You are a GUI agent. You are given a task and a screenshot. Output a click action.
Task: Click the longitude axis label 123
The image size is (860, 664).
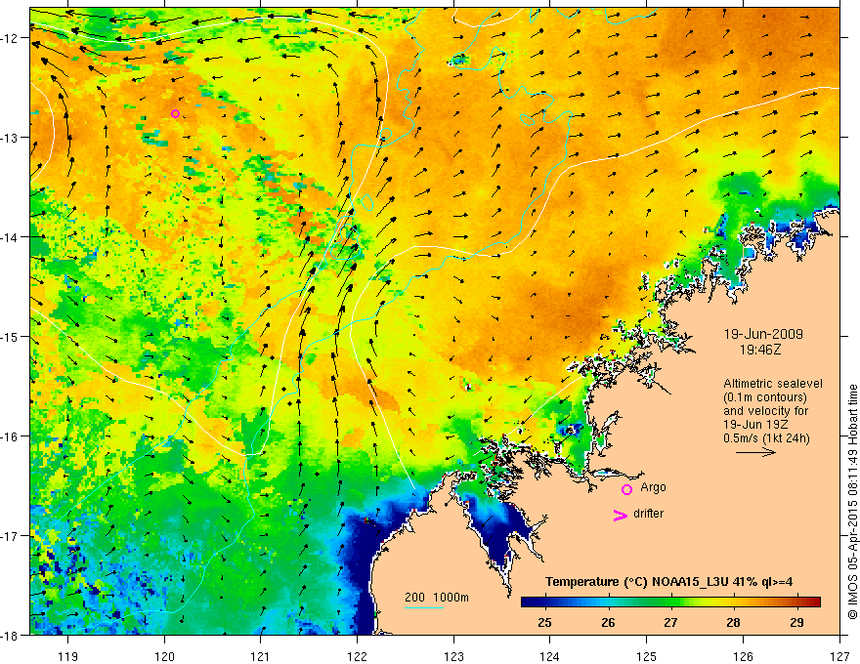point(453,656)
